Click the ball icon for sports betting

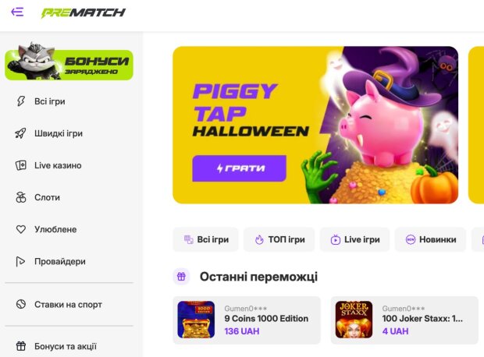21,304
